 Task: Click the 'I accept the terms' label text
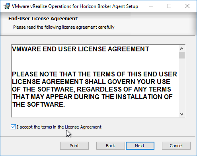tap(59, 127)
